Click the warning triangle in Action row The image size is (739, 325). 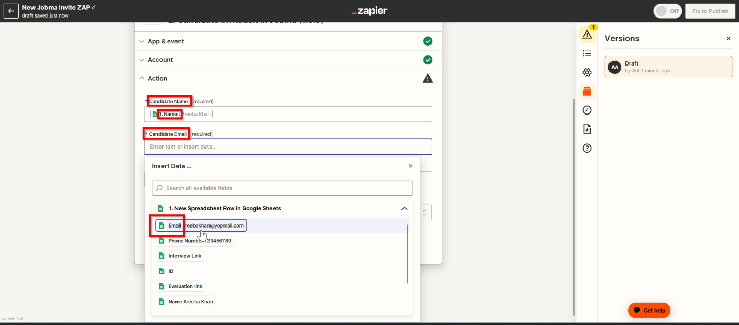click(428, 78)
